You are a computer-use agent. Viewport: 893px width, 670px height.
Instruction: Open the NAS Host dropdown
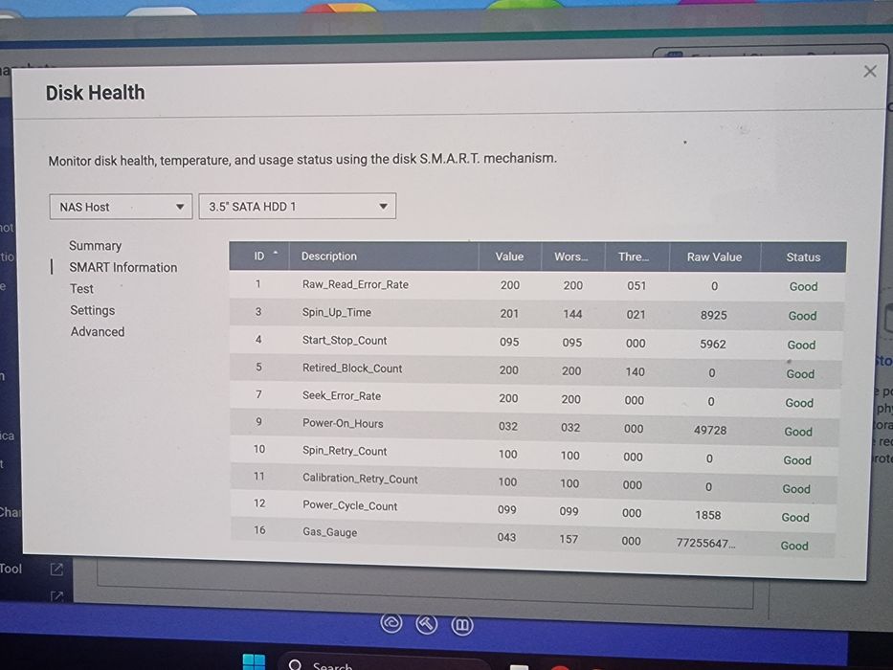coord(121,207)
